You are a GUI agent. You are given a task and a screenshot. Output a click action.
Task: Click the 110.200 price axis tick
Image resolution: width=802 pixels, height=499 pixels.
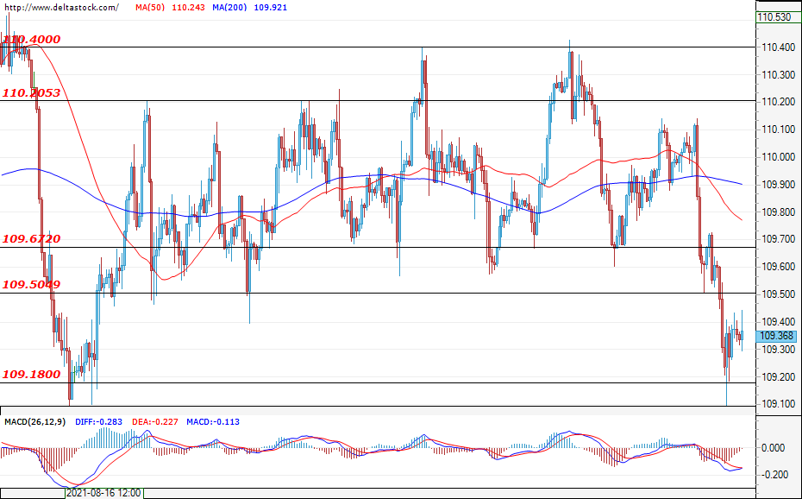778,102
